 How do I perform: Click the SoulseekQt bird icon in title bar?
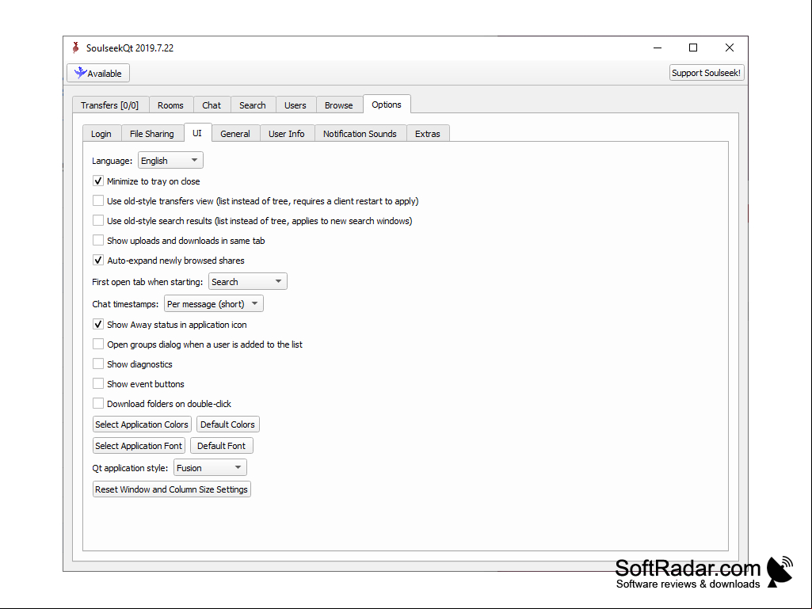pos(75,48)
